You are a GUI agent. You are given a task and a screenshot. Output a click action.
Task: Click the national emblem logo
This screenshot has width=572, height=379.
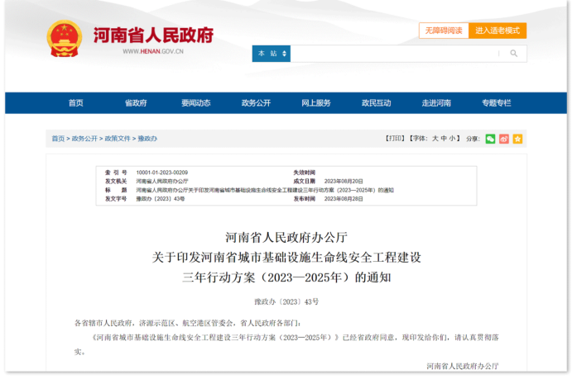(x=64, y=38)
